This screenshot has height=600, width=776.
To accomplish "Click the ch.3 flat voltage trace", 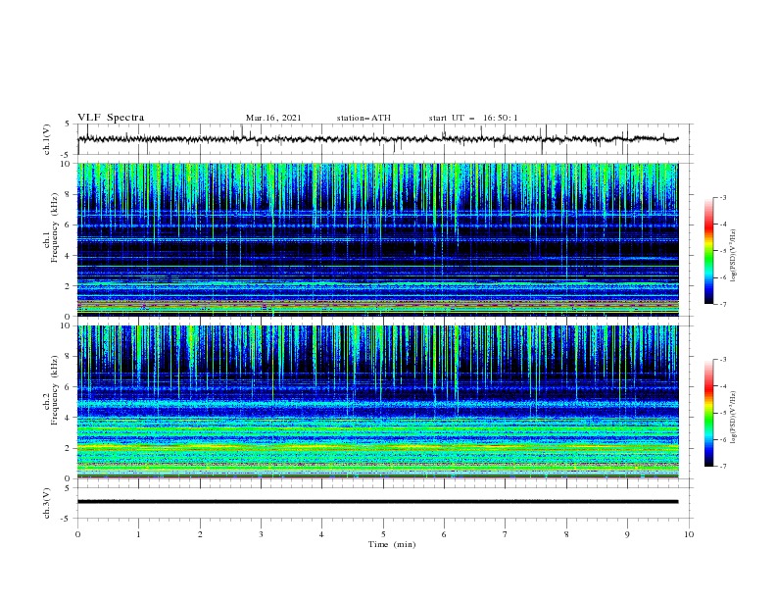I will pos(377,502).
